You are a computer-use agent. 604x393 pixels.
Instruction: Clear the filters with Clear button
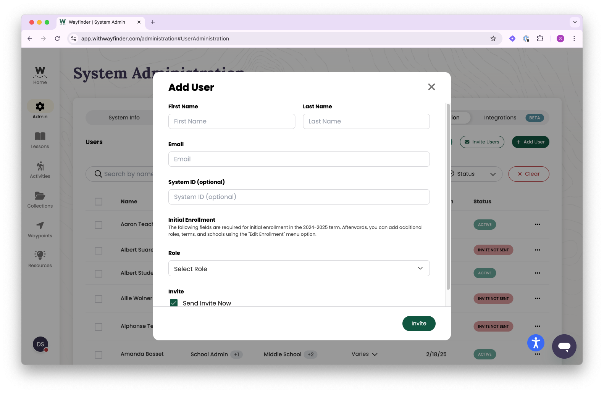pyautogui.click(x=529, y=174)
